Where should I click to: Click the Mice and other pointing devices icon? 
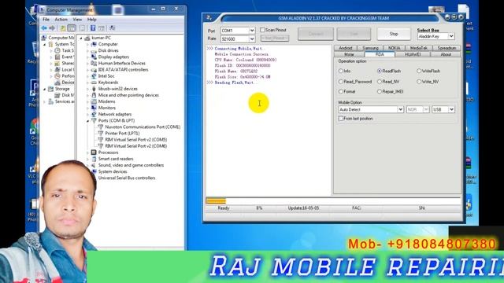coord(94,95)
